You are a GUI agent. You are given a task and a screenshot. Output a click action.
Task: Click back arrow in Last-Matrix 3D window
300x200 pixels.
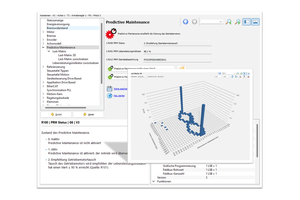pos(220,73)
